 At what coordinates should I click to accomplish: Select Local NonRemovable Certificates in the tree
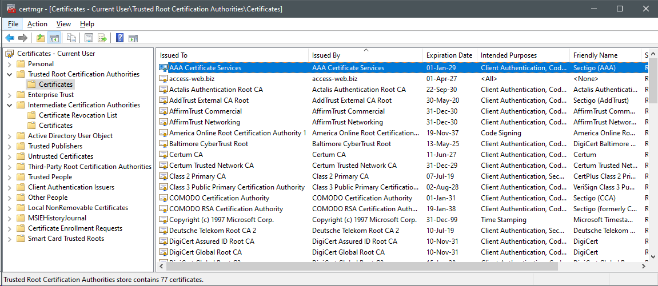click(78, 208)
